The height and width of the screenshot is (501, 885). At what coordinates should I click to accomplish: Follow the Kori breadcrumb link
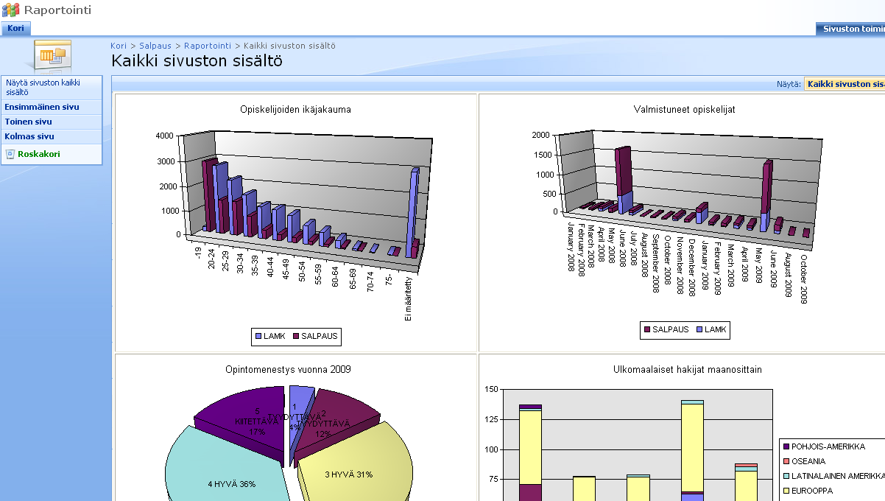tap(119, 46)
